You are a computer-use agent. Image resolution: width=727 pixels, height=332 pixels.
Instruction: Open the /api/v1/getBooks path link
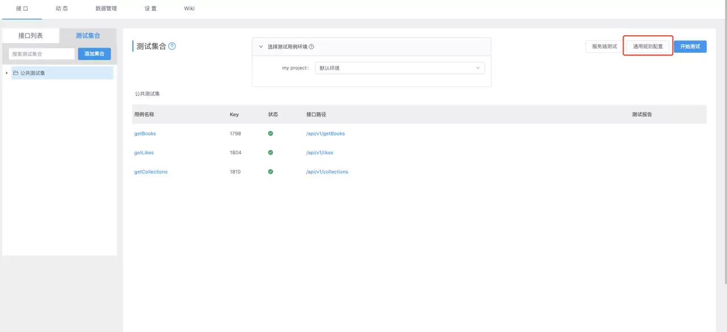pyautogui.click(x=325, y=133)
